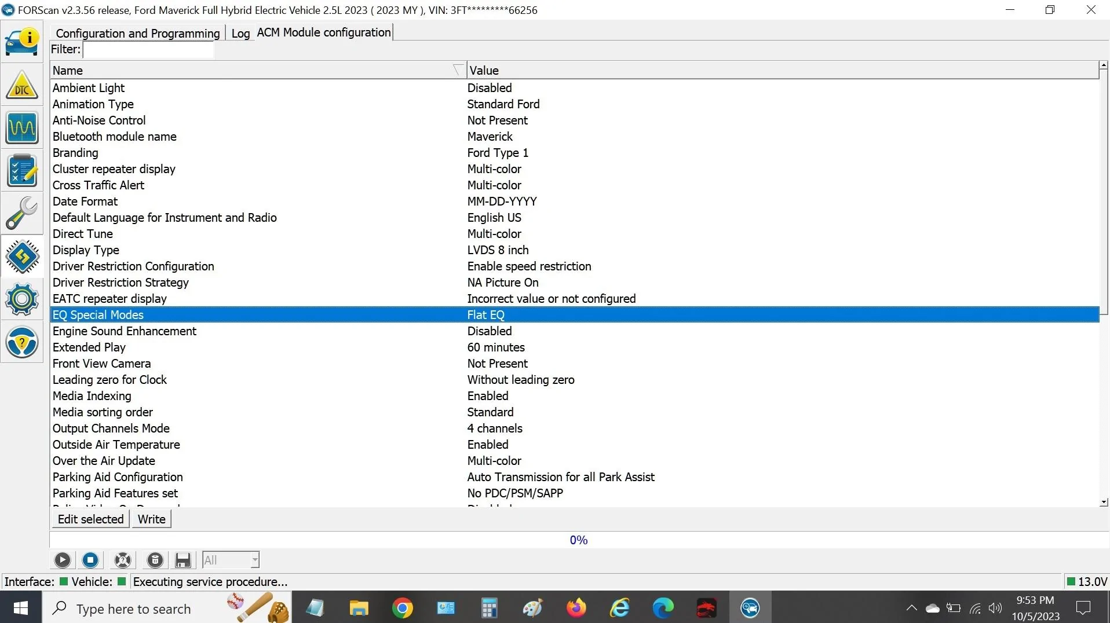Click the 0% progress bar
This screenshot has height=623, width=1110.
click(579, 540)
